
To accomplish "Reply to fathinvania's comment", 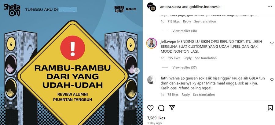I will point(185,95).
